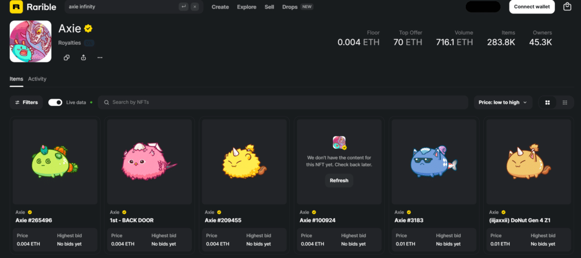The width and height of the screenshot is (581, 258).
Task: Open the pink 1st - BACK DOOR image
Action: click(x=149, y=162)
